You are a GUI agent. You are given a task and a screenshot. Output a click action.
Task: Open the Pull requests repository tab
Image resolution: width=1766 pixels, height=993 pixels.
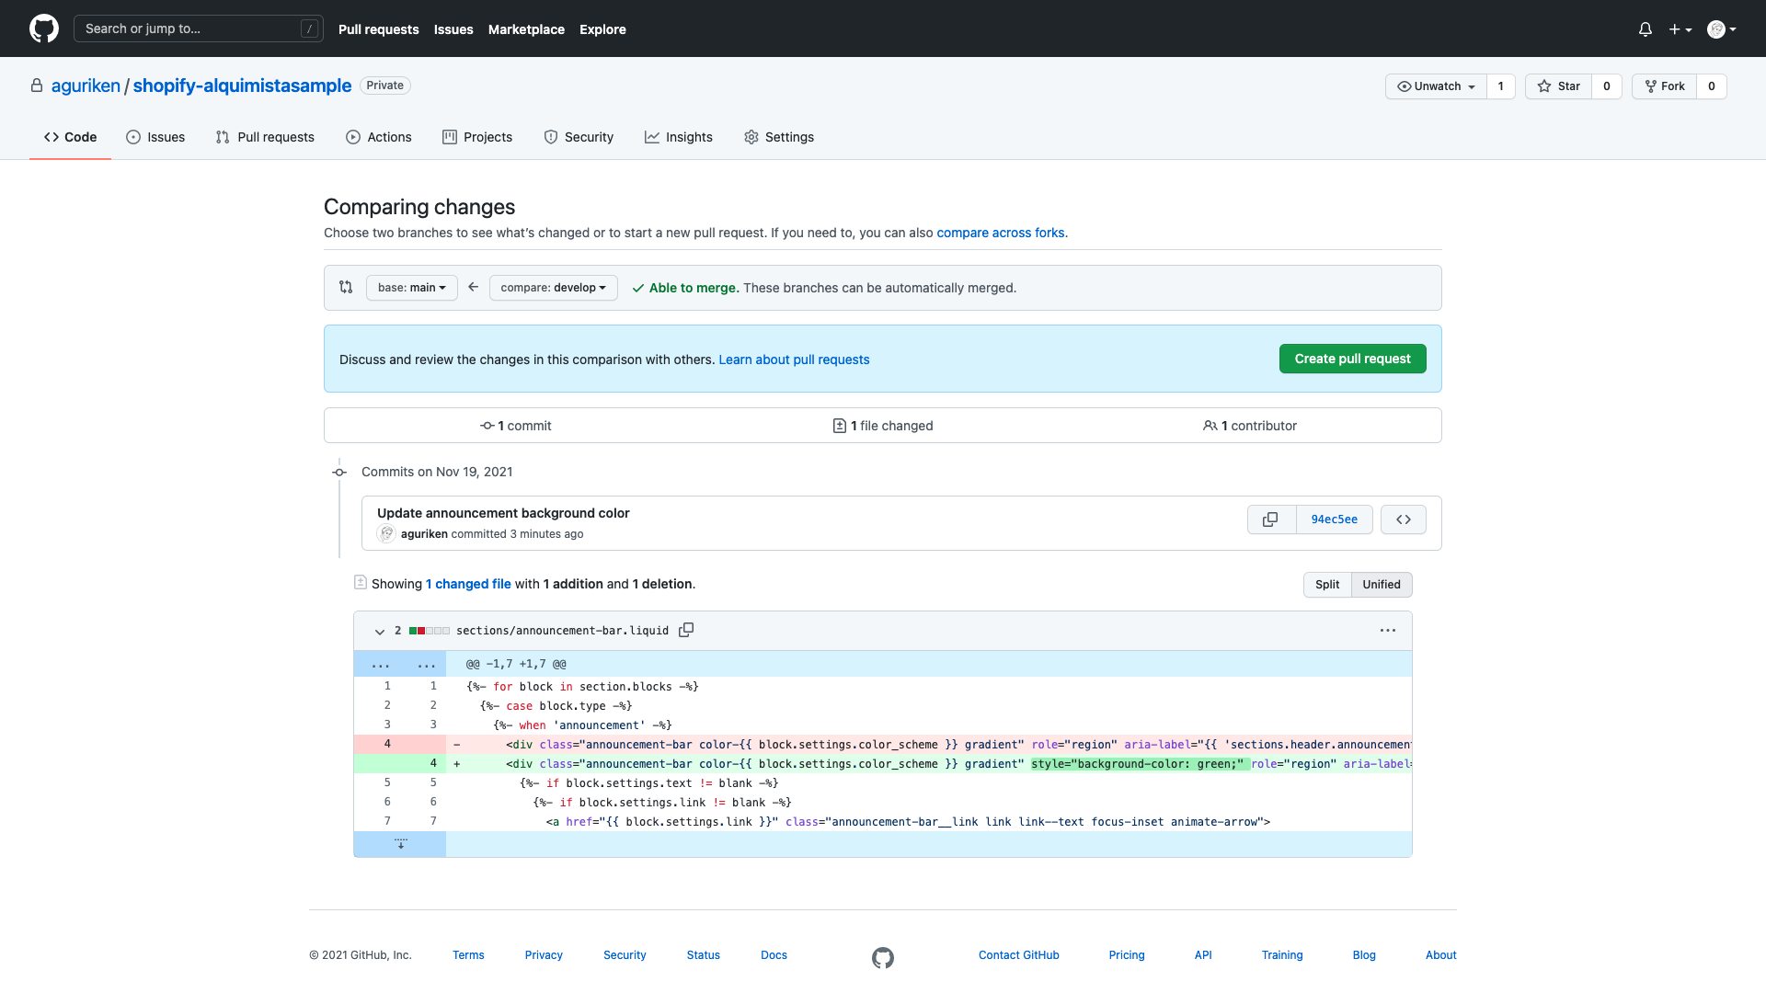265,137
